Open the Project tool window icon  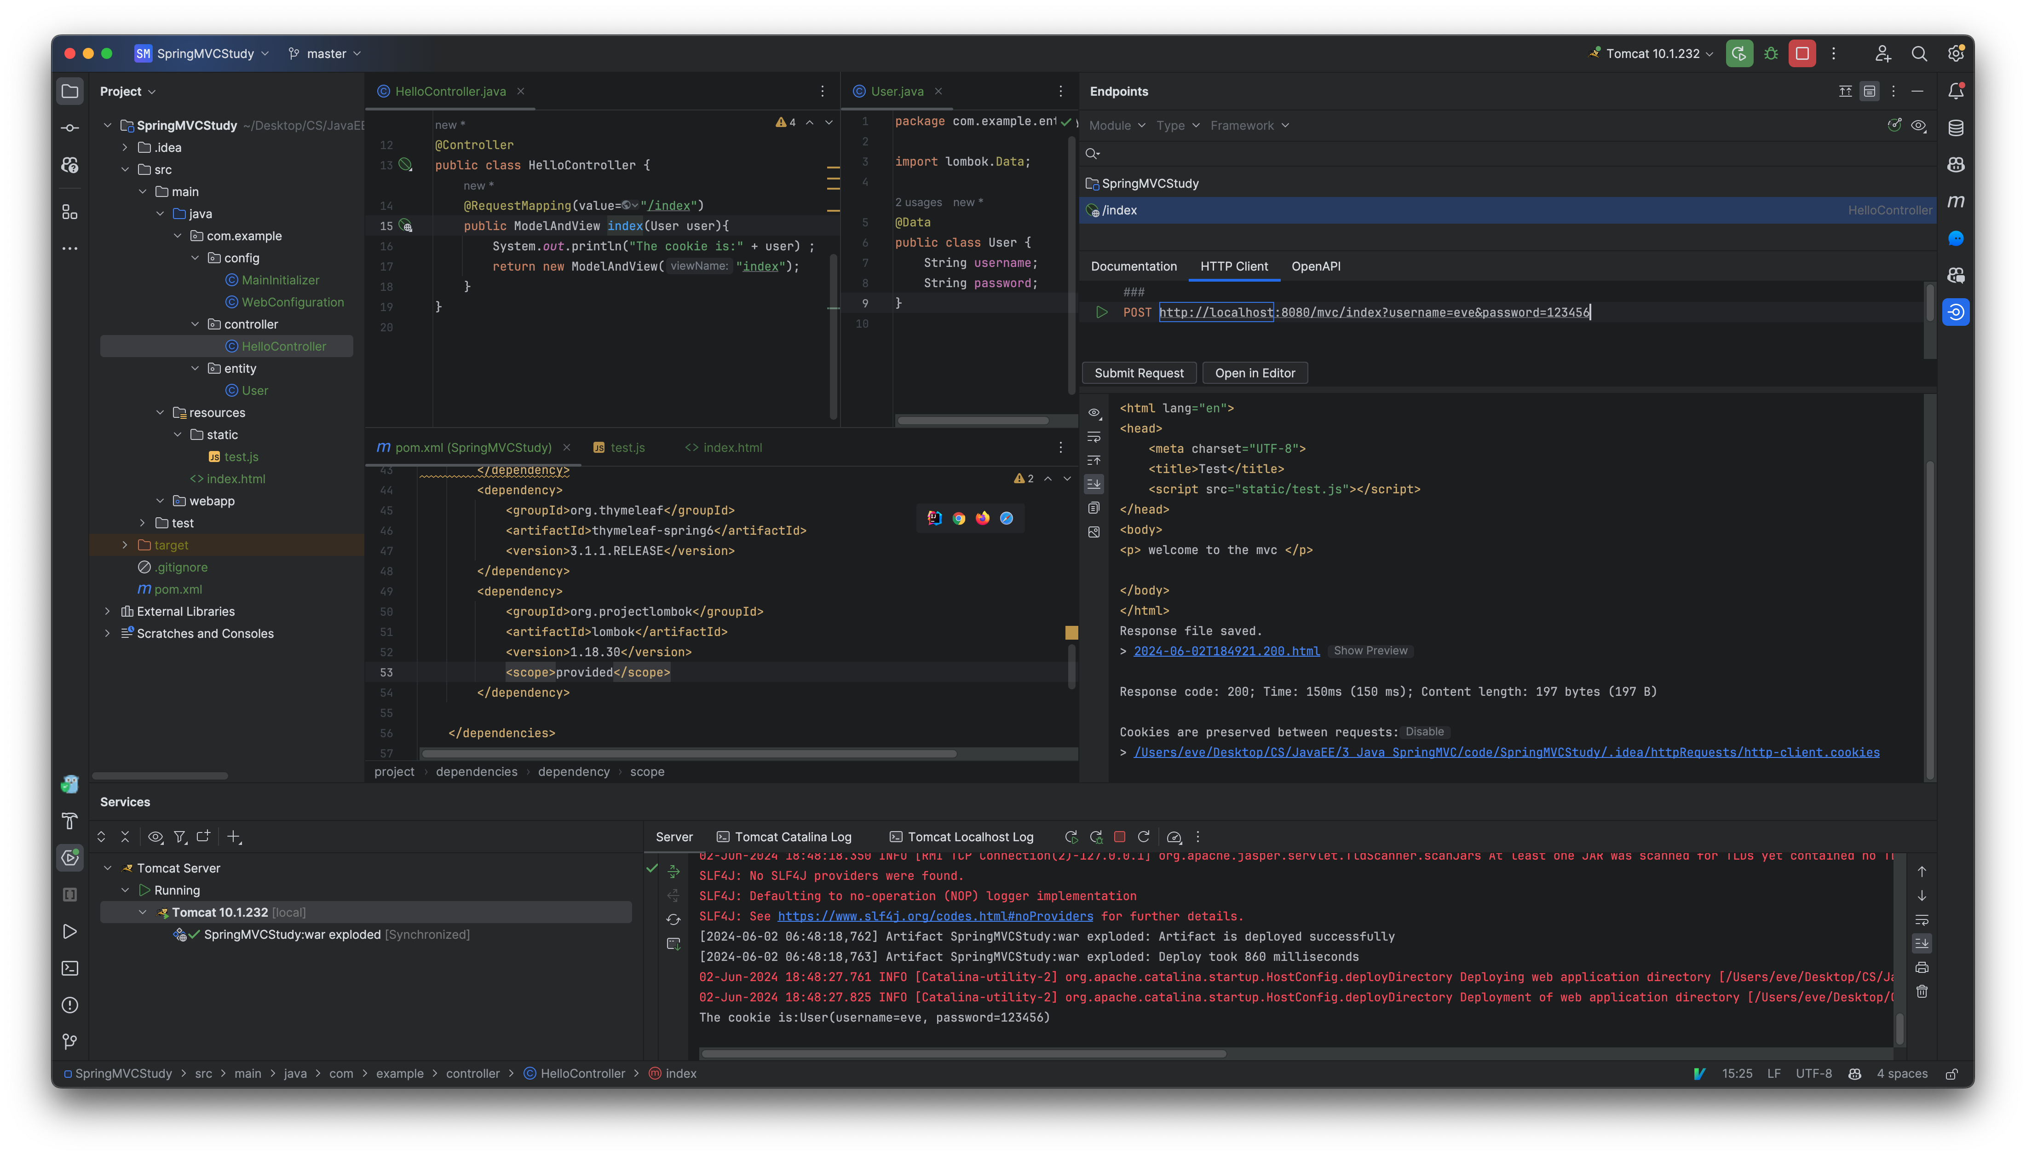point(70,91)
